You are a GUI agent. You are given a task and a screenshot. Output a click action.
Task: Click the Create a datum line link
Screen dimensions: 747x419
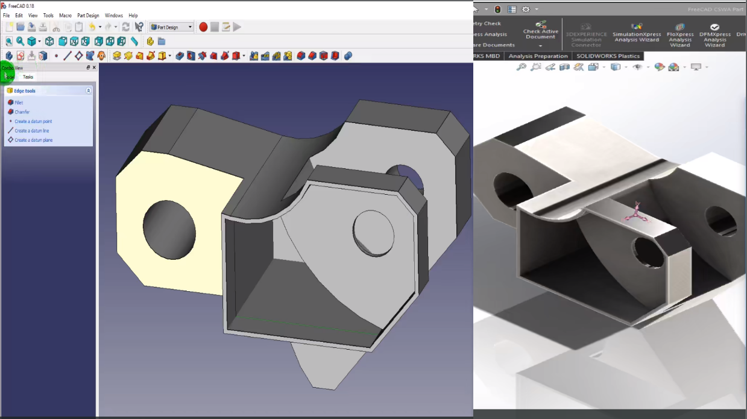click(x=32, y=131)
